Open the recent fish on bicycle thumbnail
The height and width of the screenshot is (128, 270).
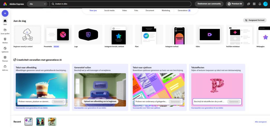click(52, 122)
